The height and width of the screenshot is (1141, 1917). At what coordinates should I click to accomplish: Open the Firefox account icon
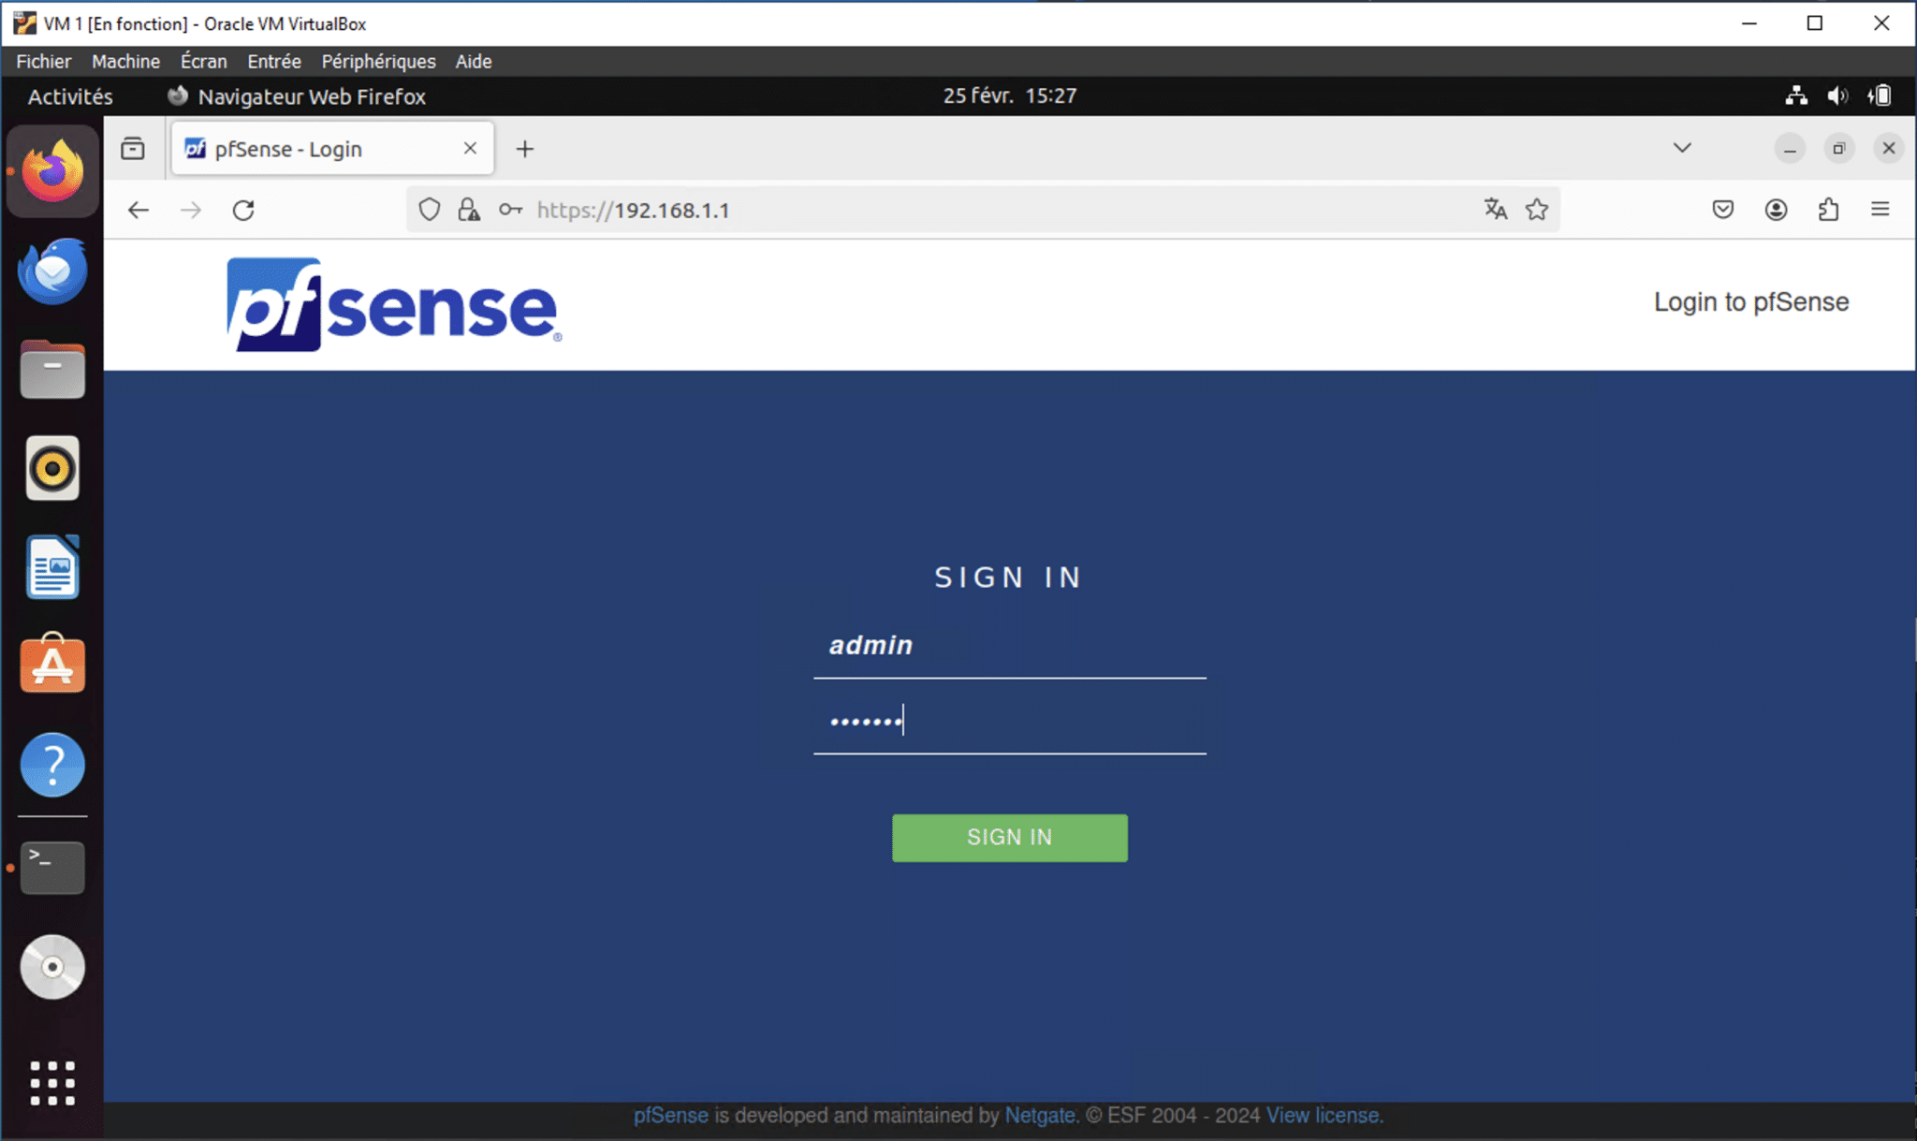[x=1776, y=209]
